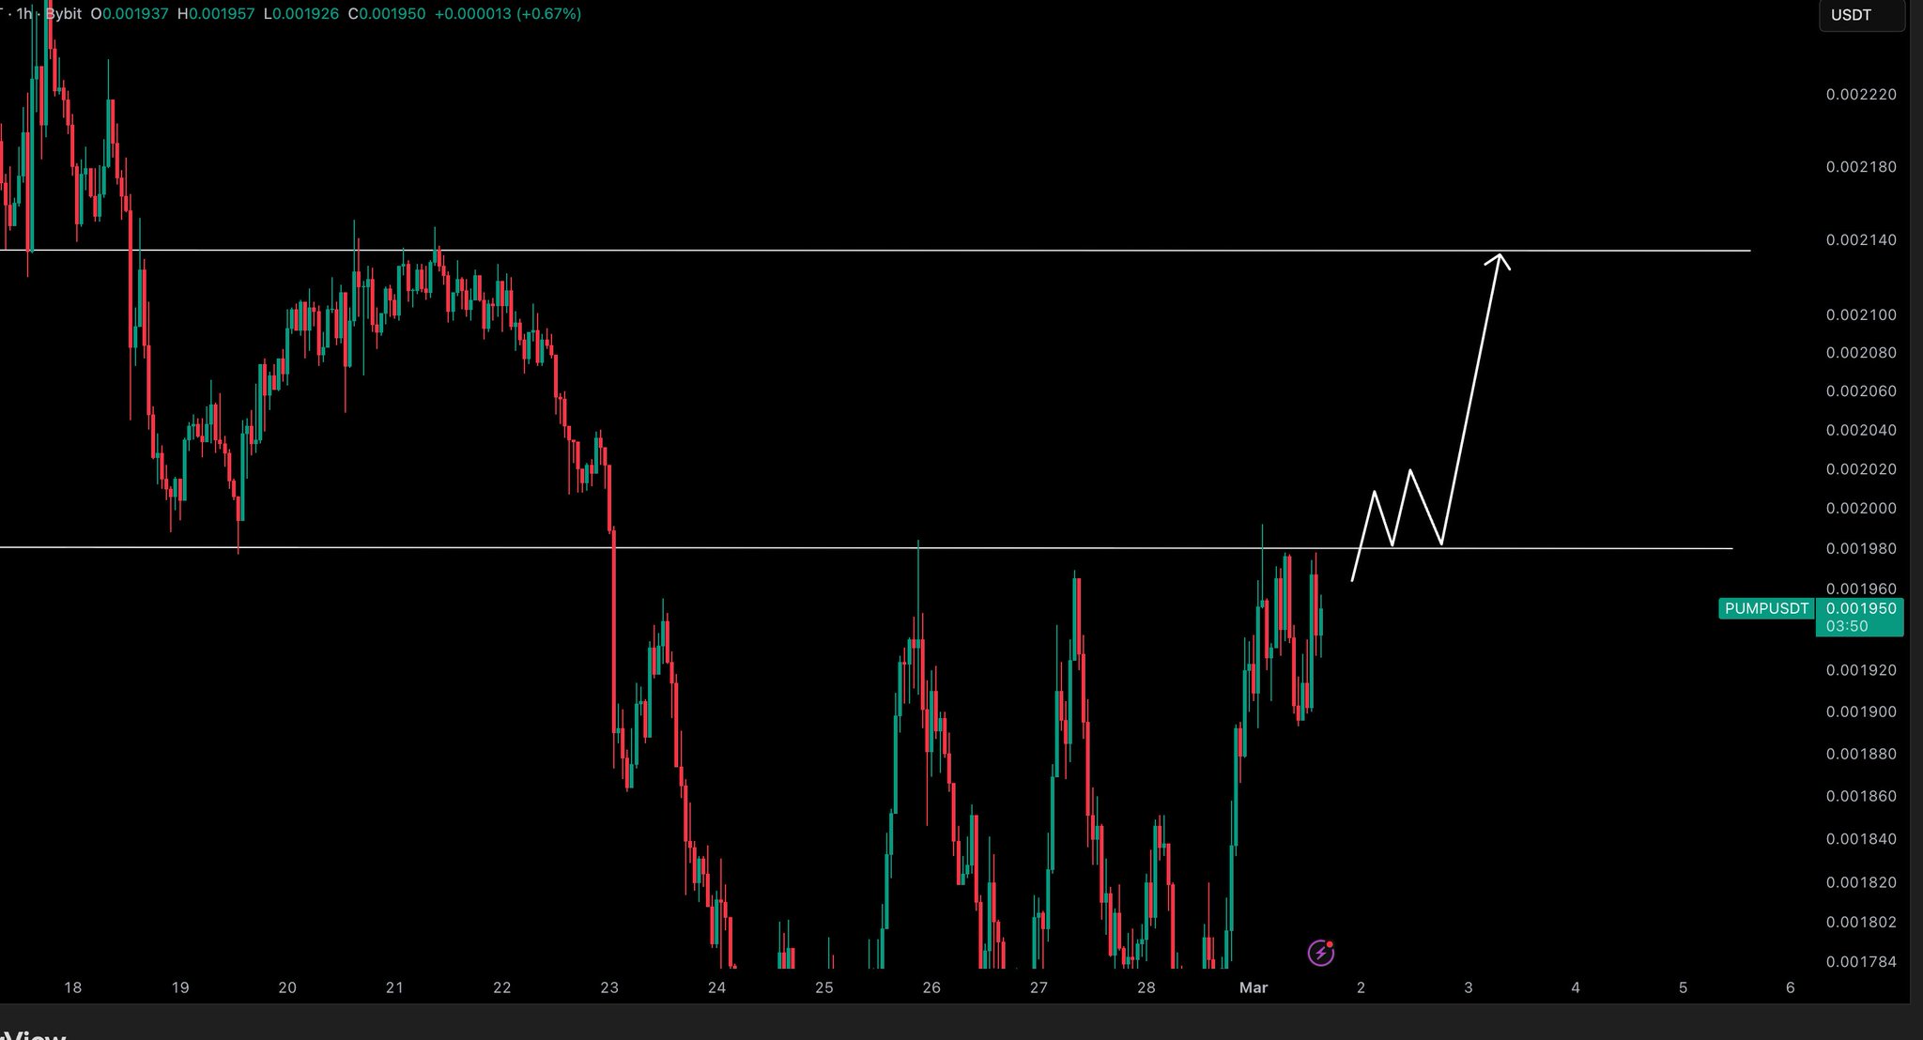Click the white arrowhead at projection top
Screen dimensions: 1923x1040
(1499, 259)
